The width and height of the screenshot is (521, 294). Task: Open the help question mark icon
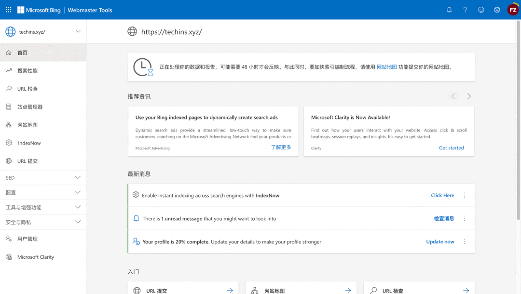(465, 10)
